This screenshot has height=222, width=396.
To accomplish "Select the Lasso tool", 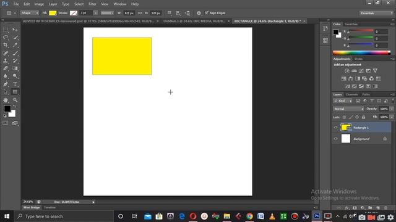I will tap(6, 37).
